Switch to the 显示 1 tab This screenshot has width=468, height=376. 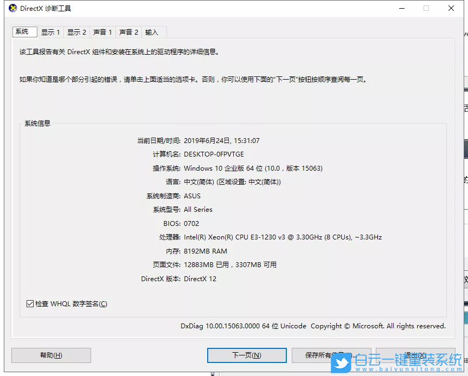click(x=50, y=32)
